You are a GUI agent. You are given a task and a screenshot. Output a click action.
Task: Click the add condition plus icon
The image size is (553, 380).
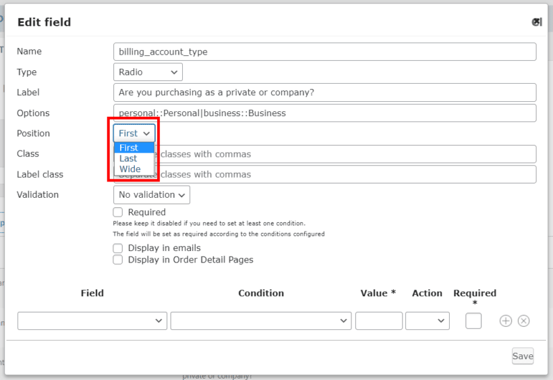click(506, 321)
